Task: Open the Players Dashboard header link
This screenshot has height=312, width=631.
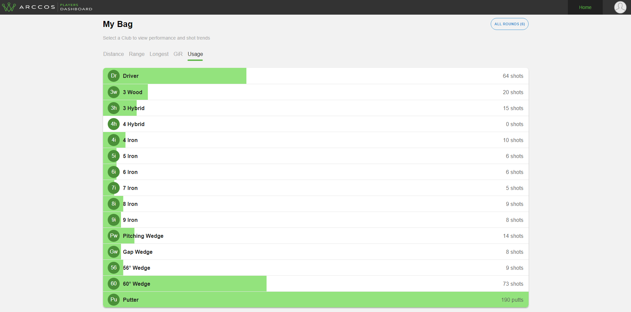Action: tap(76, 7)
